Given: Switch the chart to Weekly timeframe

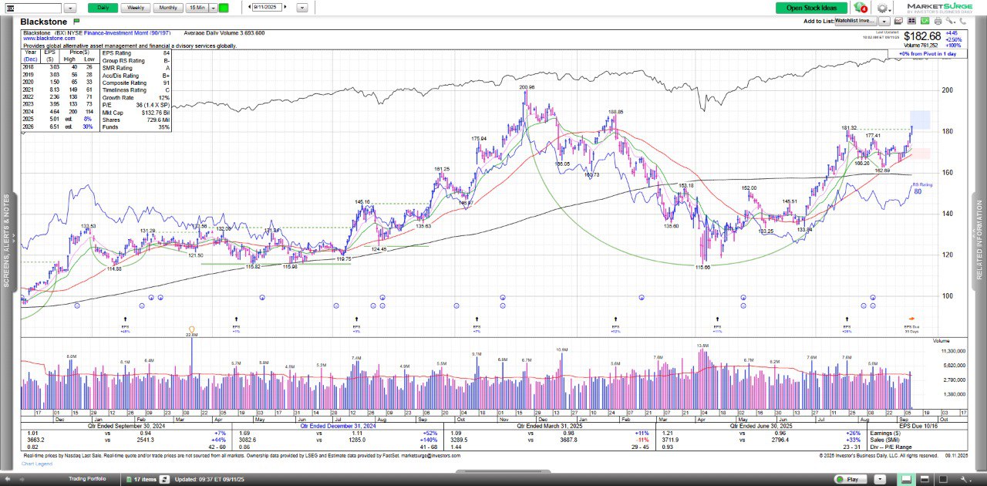Looking at the screenshot, I should 135,8.
